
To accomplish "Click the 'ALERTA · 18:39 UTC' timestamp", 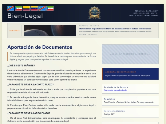I will coord(88,34).
